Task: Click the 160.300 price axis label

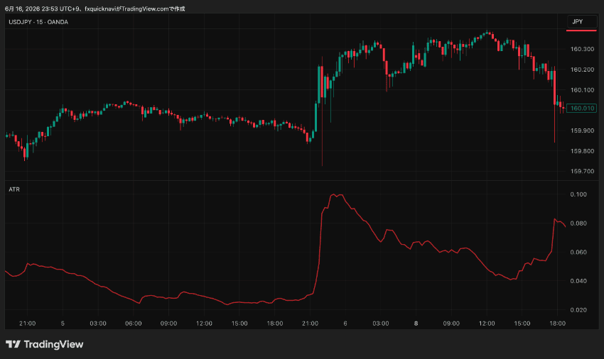Action: coord(582,49)
